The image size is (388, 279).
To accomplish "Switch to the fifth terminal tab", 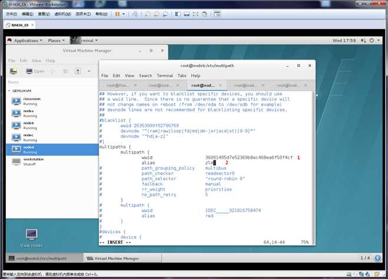I will 288,86.
